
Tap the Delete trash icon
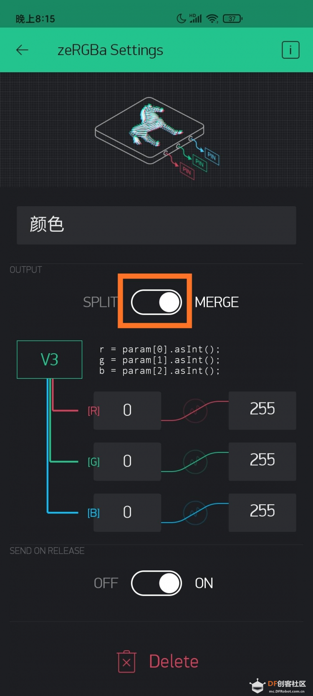coord(127,662)
